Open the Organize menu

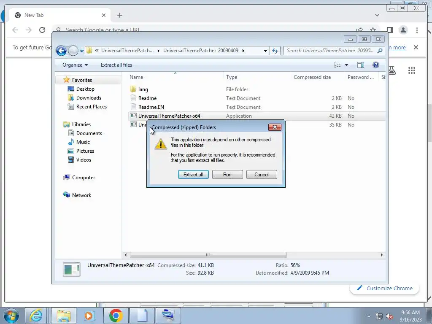coord(75,65)
